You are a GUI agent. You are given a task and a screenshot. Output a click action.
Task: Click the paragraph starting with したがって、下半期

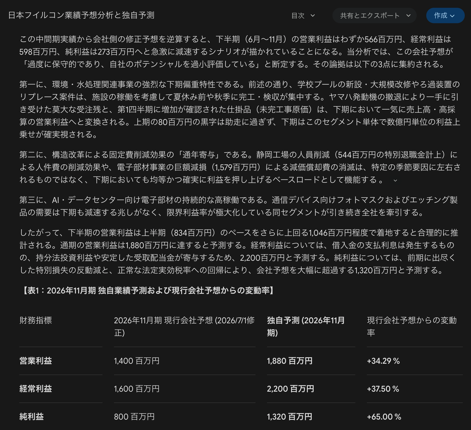(239, 251)
